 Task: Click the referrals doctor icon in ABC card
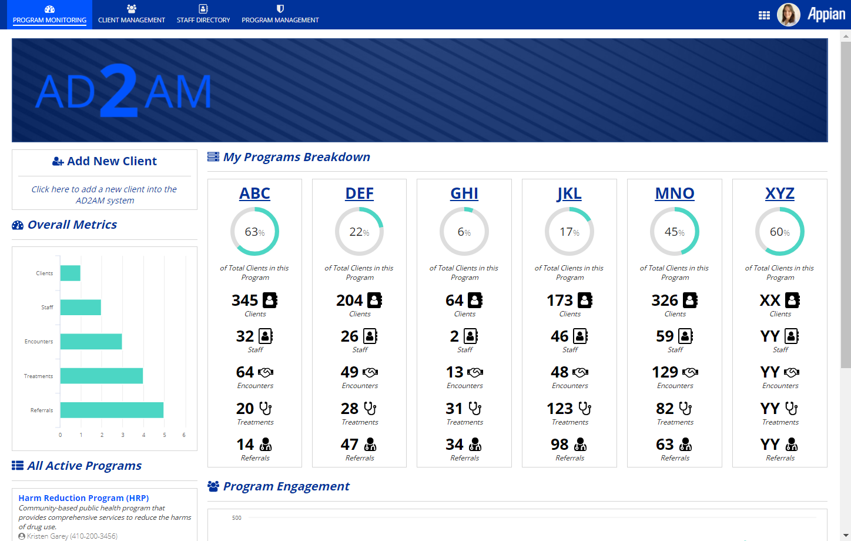(x=266, y=444)
